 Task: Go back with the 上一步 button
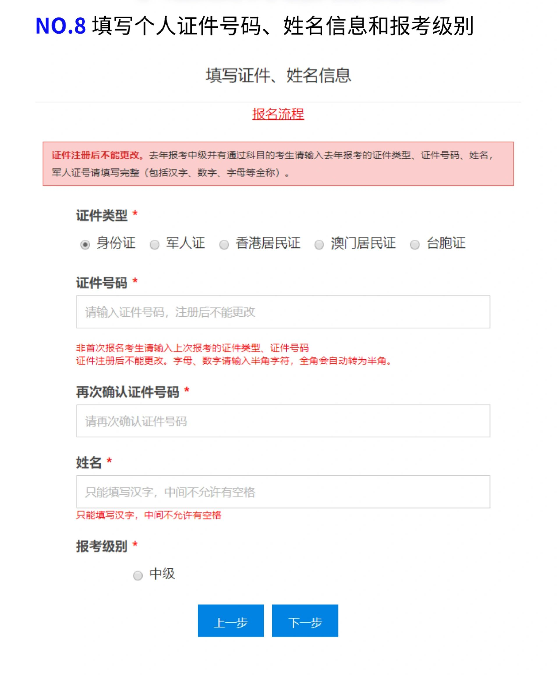pyautogui.click(x=231, y=620)
